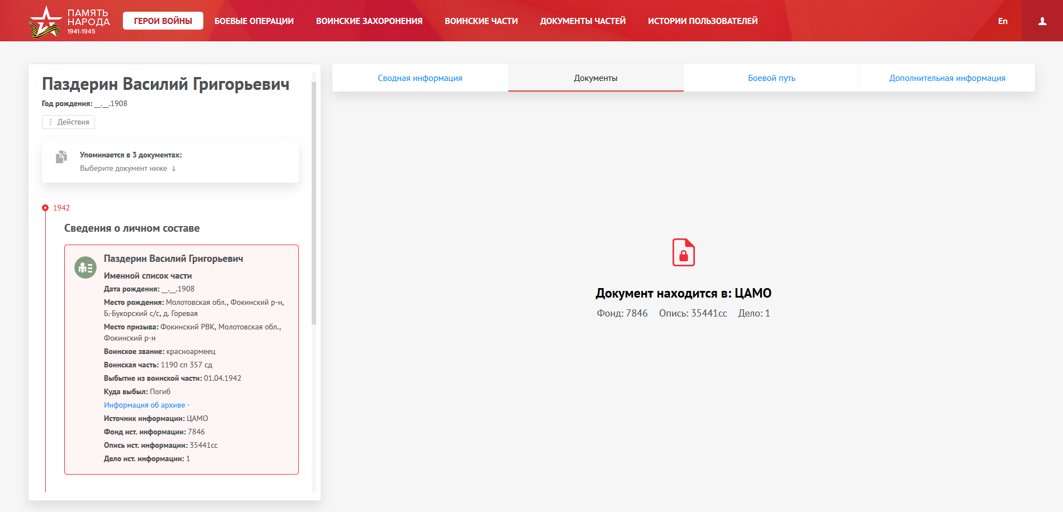
Task: Click the documents icon beside mentions count
Action: (61, 157)
